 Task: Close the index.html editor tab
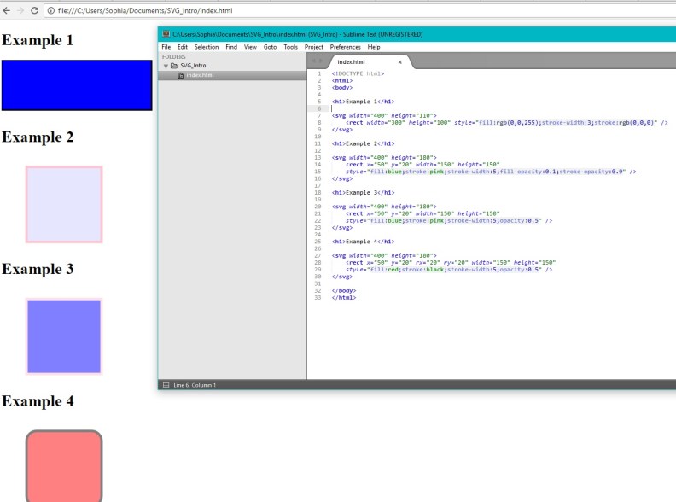coord(400,62)
